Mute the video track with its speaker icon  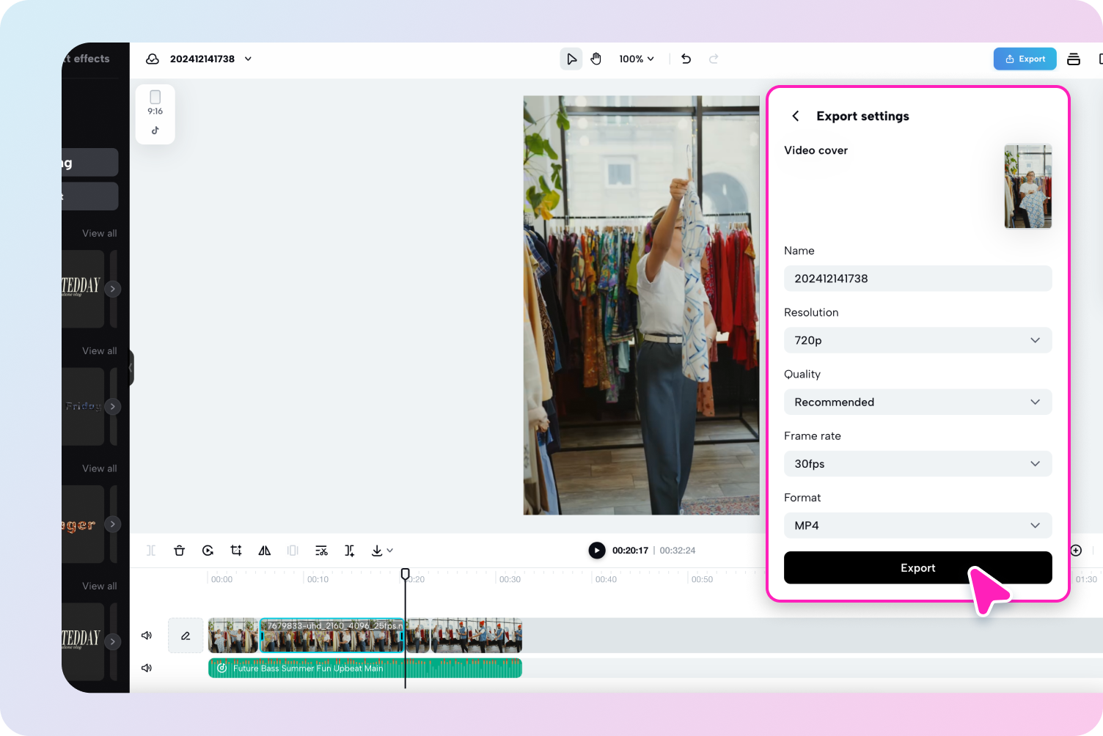(x=147, y=635)
